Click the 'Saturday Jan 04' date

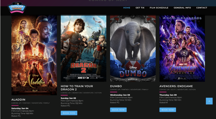[x=20, y=108]
